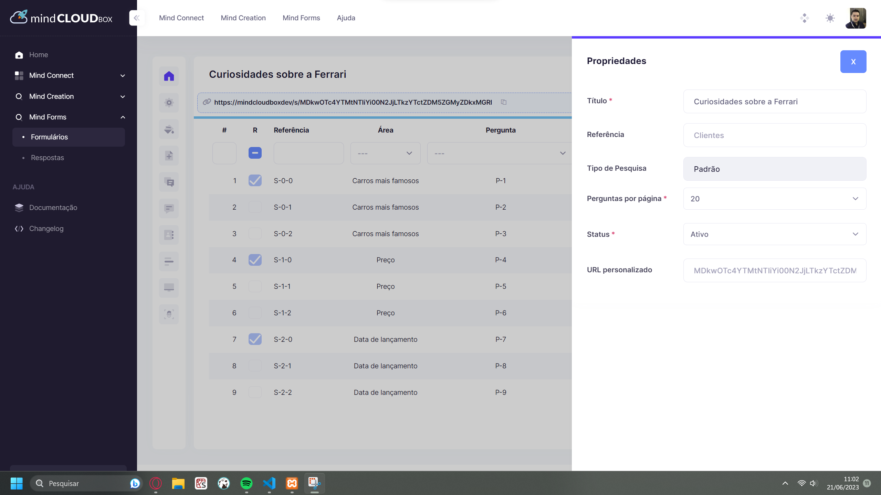Open the Status dropdown showing Ativo
The width and height of the screenshot is (881, 495).
click(774, 234)
